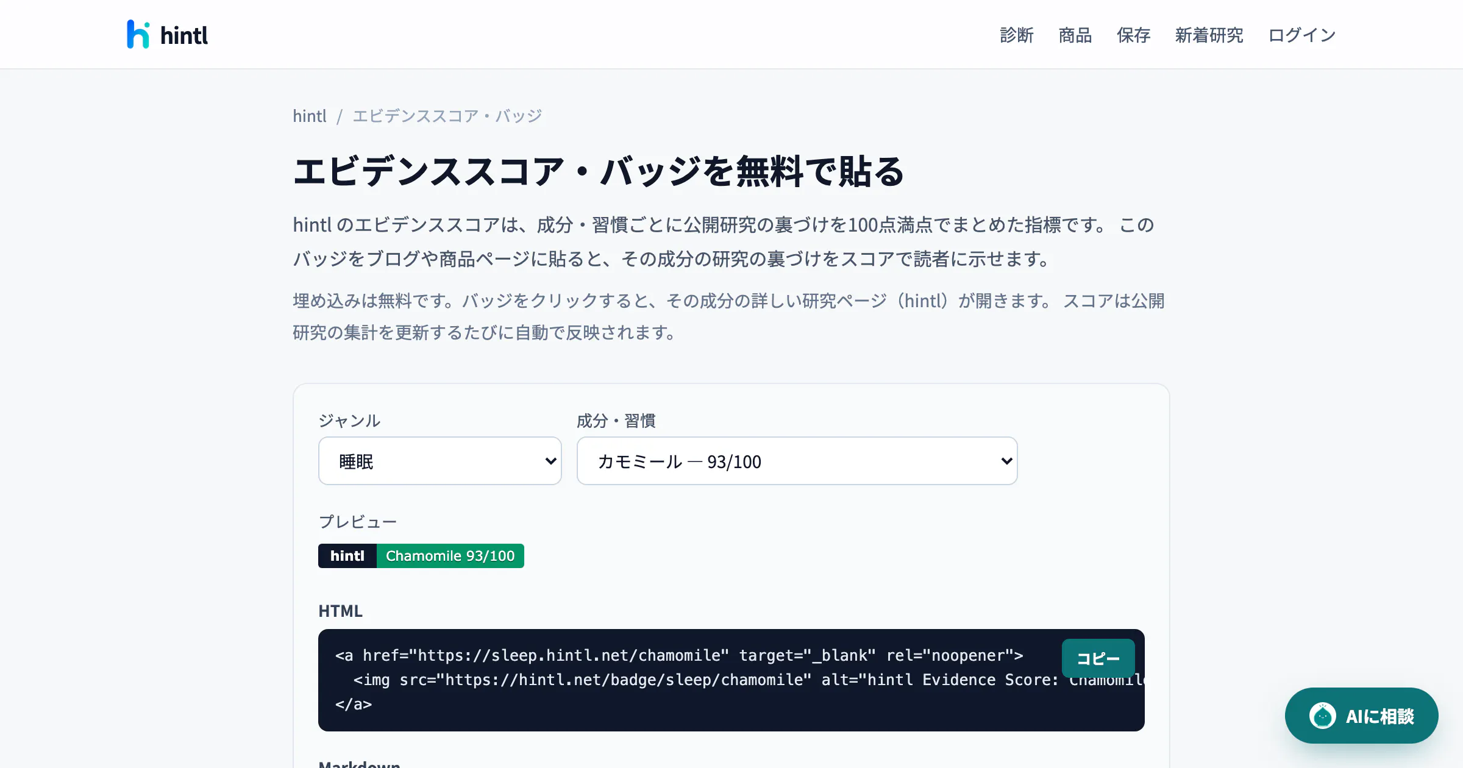Click the ログイン link

pos(1302,35)
